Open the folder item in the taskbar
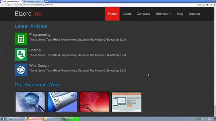 pos(52,119)
